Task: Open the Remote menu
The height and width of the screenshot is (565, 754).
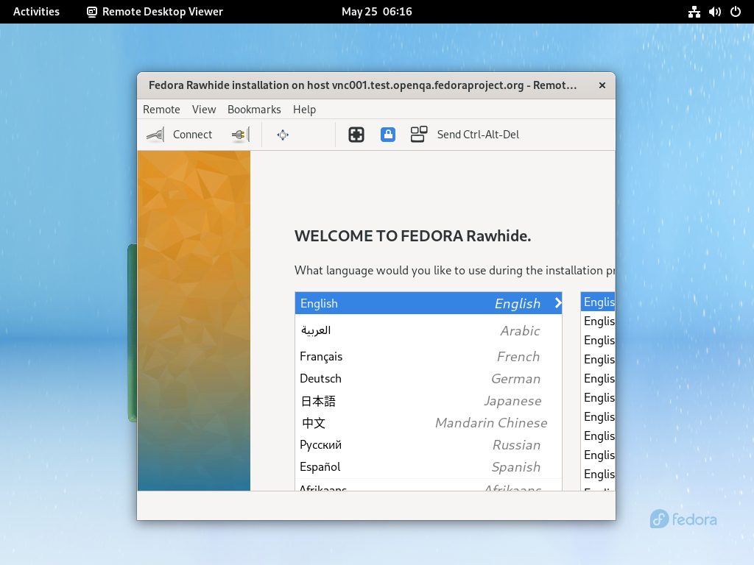Action: (161, 110)
